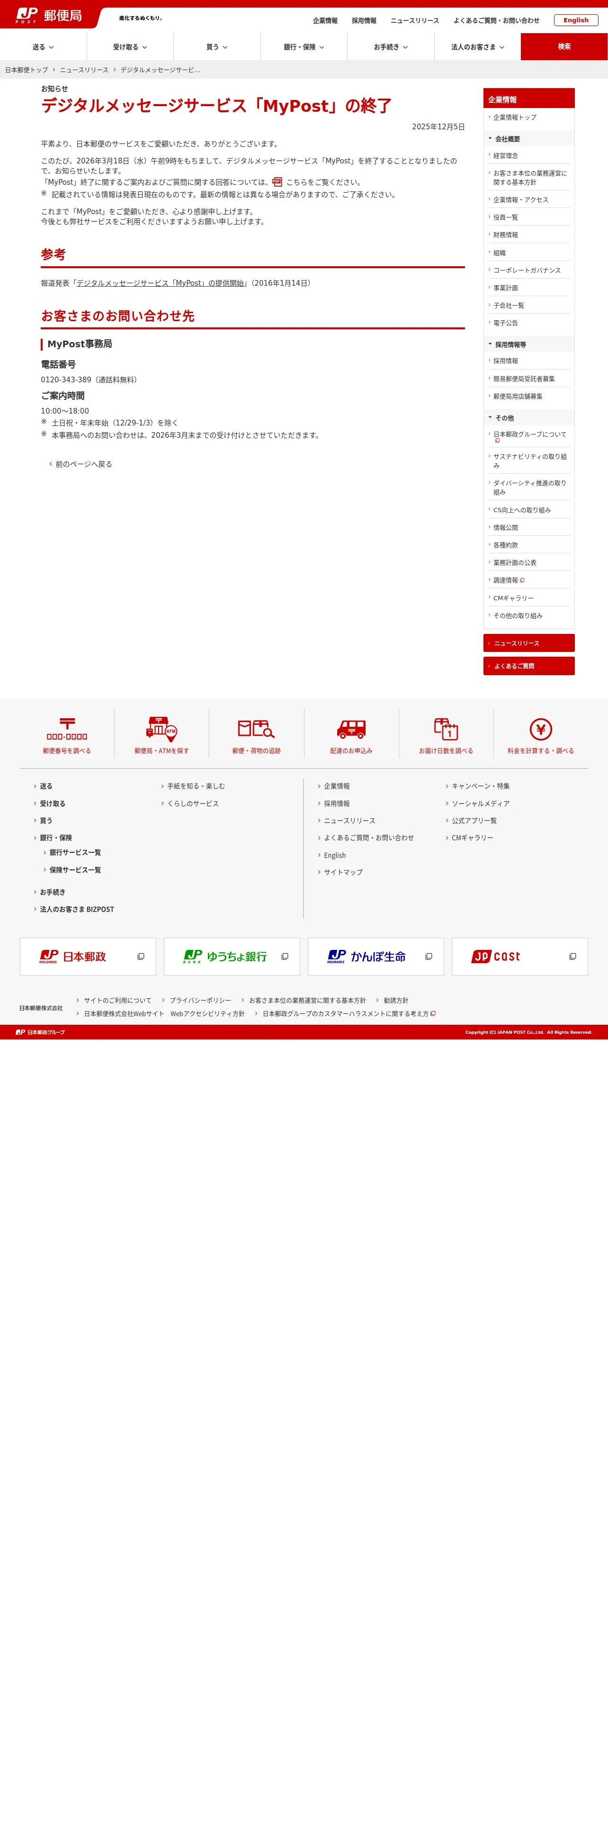
Task: Open the 郵便番号を調べる postal code icon
Action: pyautogui.click(x=67, y=729)
